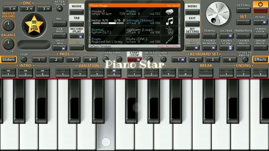Click the power button icon

[x=260, y=5]
